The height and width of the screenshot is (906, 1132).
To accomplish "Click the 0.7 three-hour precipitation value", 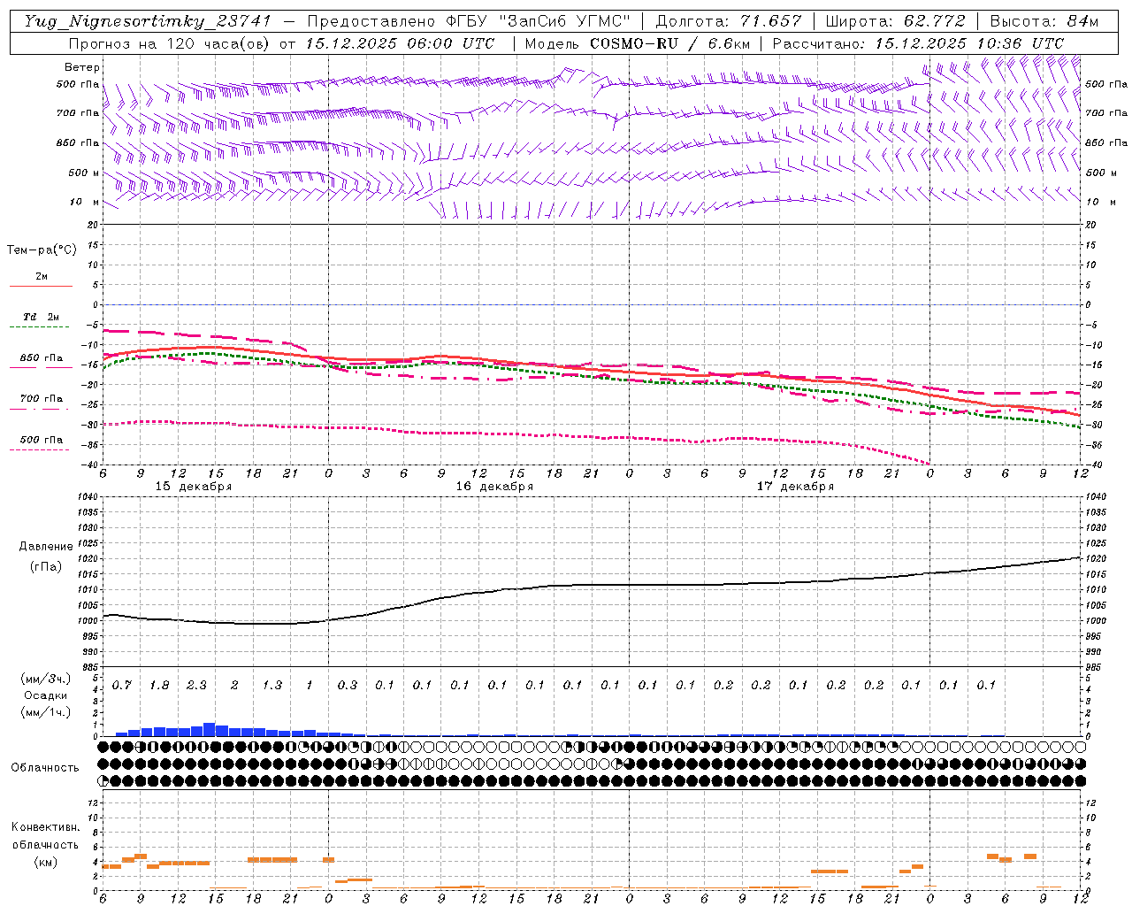I will tap(121, 686).
